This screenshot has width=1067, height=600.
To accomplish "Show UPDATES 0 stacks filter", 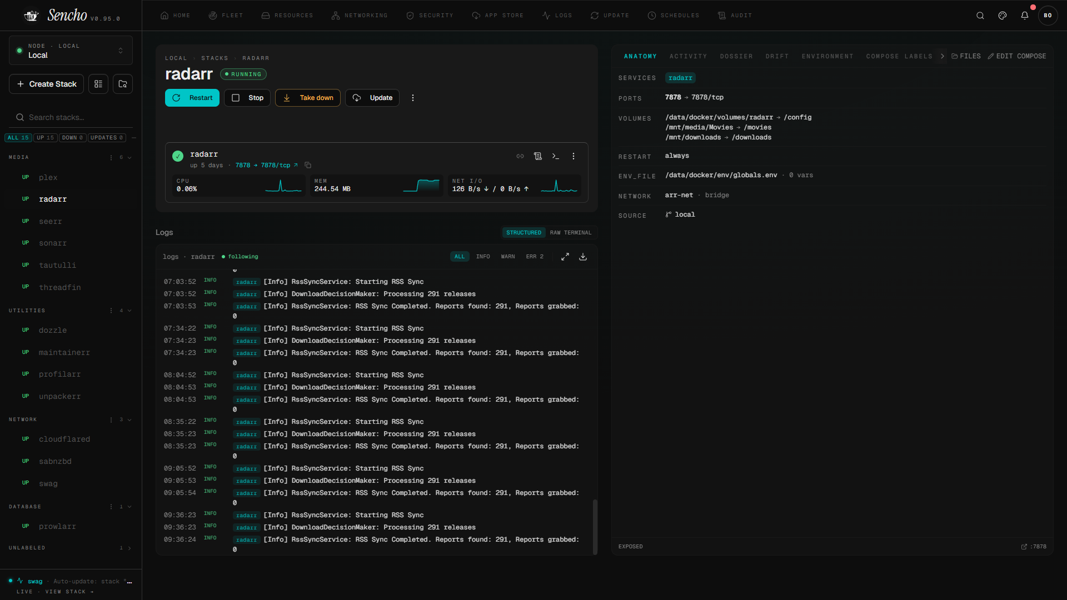I will 107,138.
